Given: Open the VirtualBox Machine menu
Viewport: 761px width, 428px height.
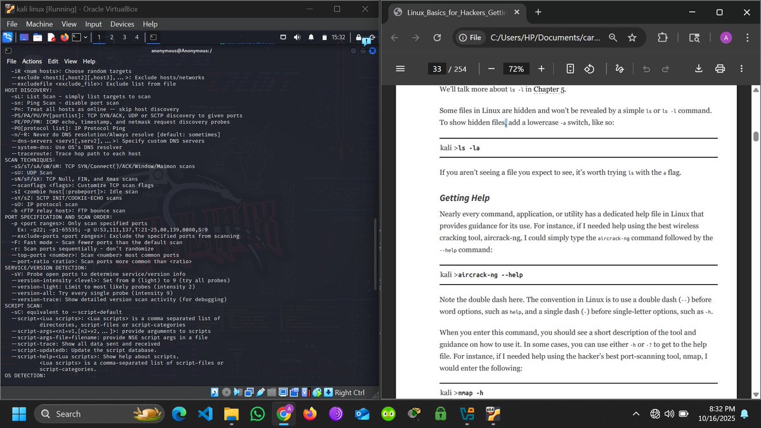Looking at the screenshot, I should 39,24.
